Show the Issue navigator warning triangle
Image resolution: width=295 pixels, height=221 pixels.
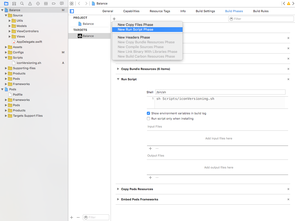30,3
